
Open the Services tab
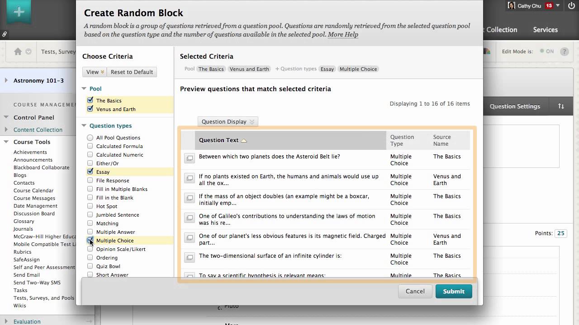(545, 30)
